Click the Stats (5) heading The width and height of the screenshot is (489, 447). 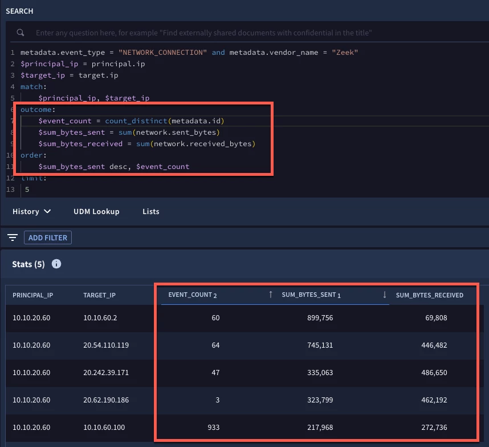[28, 264]
